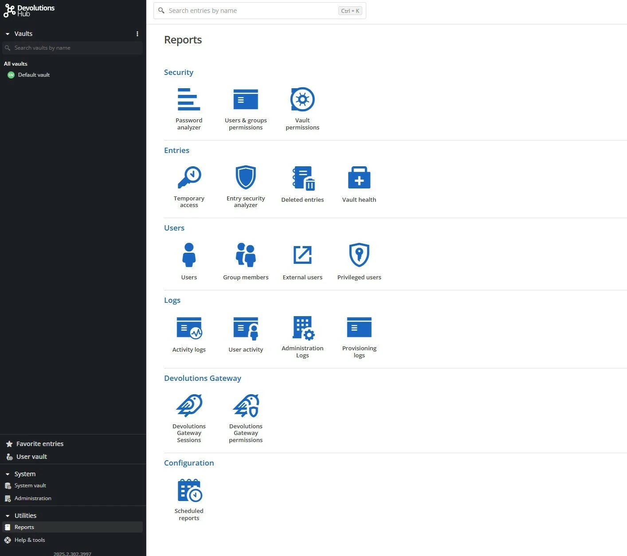
Task: Open the Password analyzer report
Action: click(189, 109)
